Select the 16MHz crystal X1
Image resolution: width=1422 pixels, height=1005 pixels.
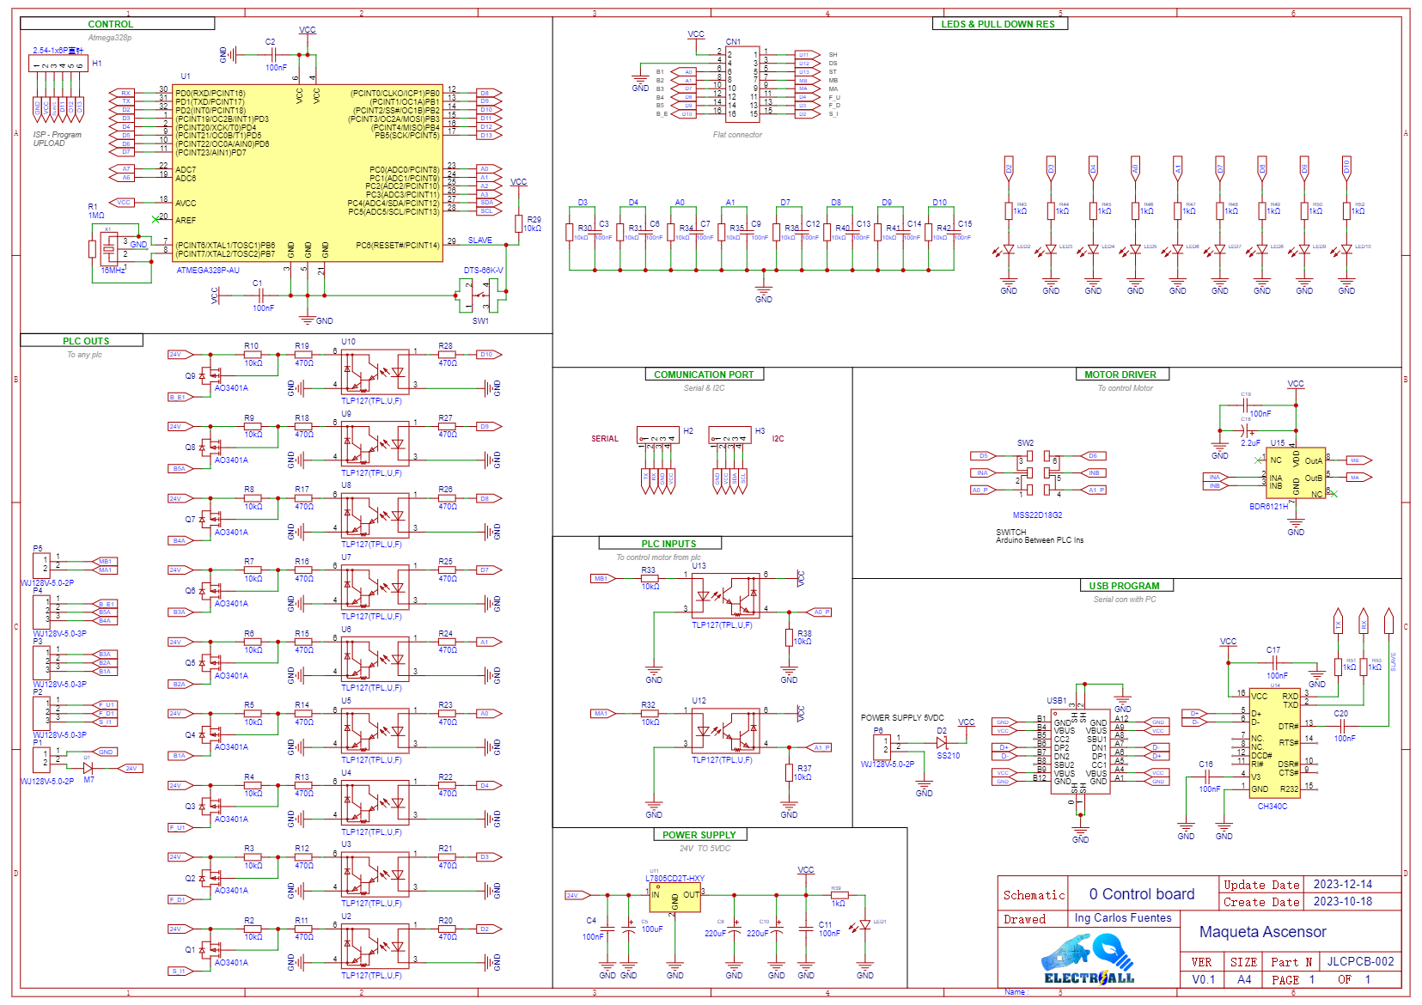click(x=109, y=250)
